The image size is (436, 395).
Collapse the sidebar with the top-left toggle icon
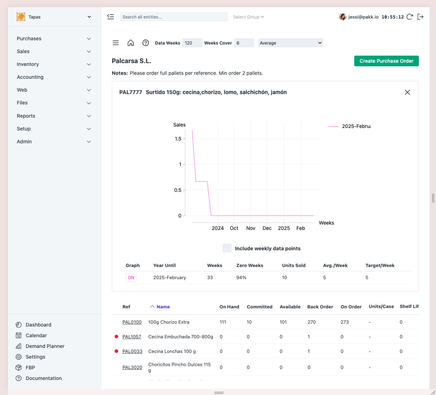coord(111,17)
